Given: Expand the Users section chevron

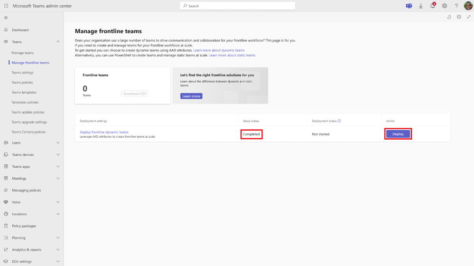Looking at the screenshot, I should [x=58, y=142].
